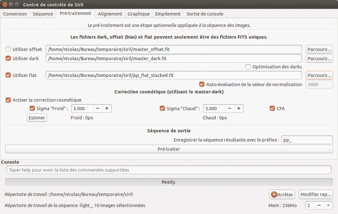Increase thread count with plus button
The image size is (338, 214).
pos(328,205)
